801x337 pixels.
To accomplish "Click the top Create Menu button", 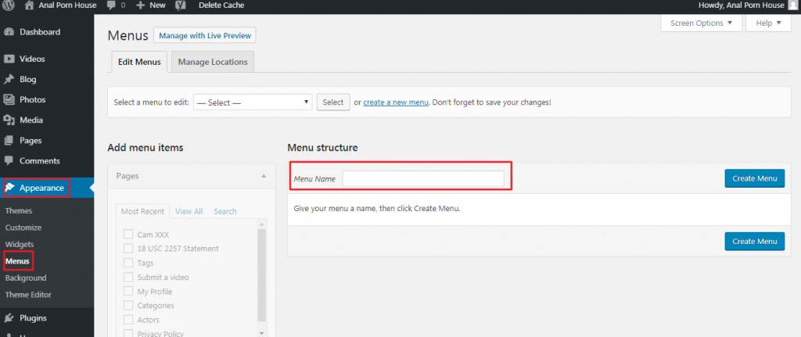I will (x=754, y=178).
